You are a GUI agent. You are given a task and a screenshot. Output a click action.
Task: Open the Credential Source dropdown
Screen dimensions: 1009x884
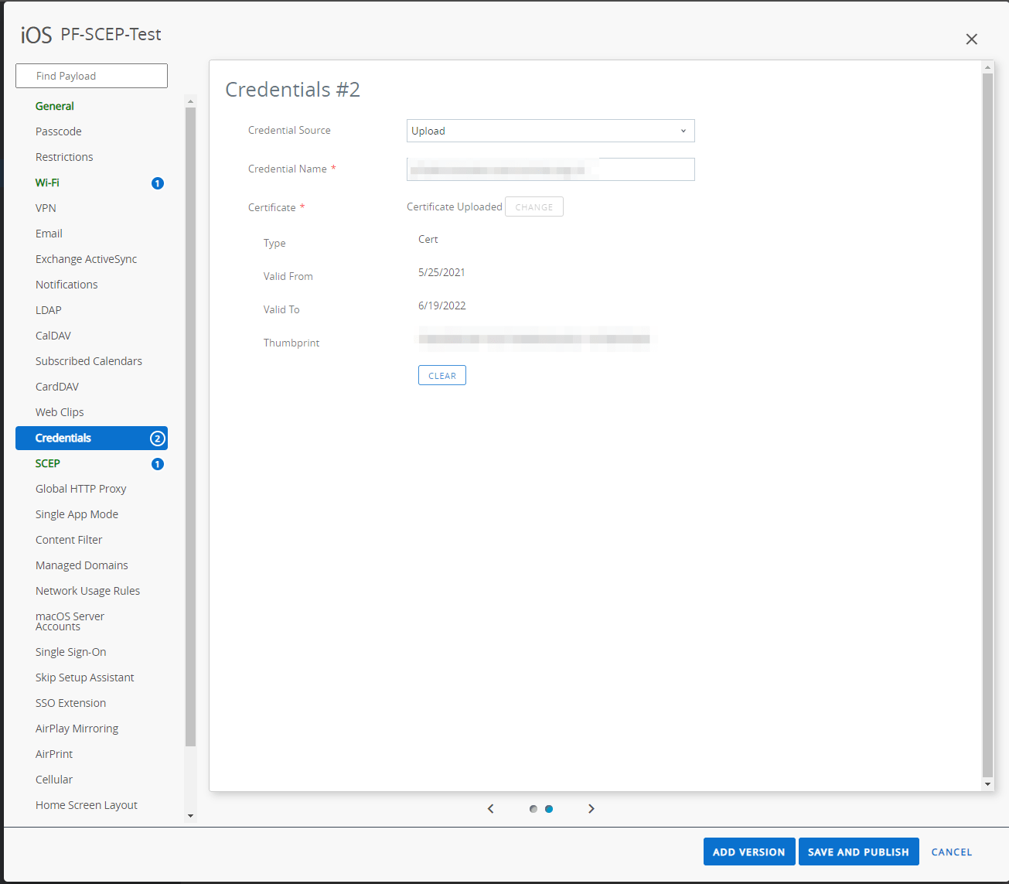click(550, 131)
